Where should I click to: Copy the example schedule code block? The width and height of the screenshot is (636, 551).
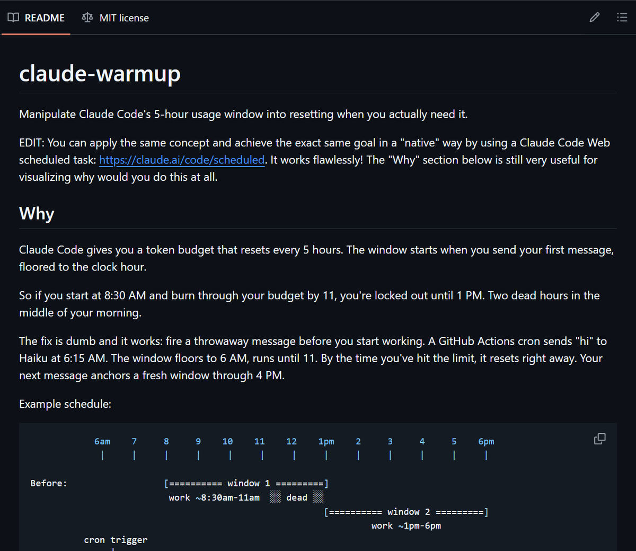(x=600, y=439)
